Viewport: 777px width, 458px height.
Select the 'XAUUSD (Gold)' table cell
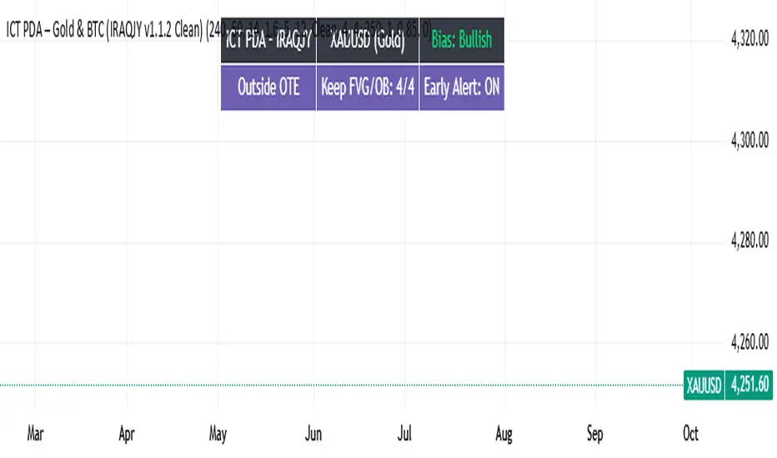coord(368,40)
